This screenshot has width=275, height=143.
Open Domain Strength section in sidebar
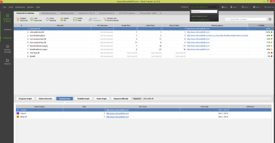[x=7, y=49]
